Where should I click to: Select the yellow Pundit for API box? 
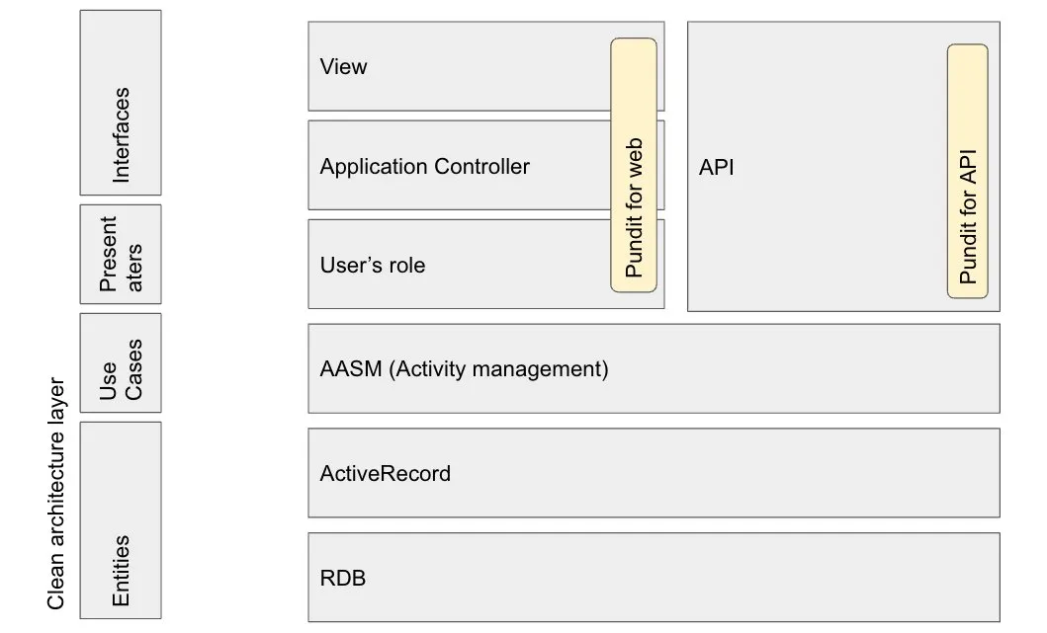tap(968, 171)
